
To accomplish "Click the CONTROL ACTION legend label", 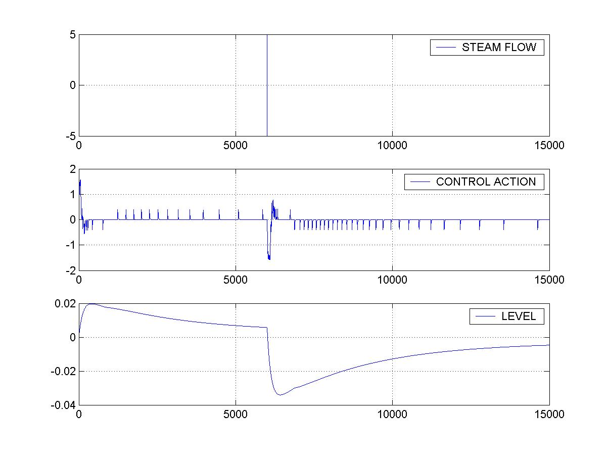I will (x=486, y=182).
